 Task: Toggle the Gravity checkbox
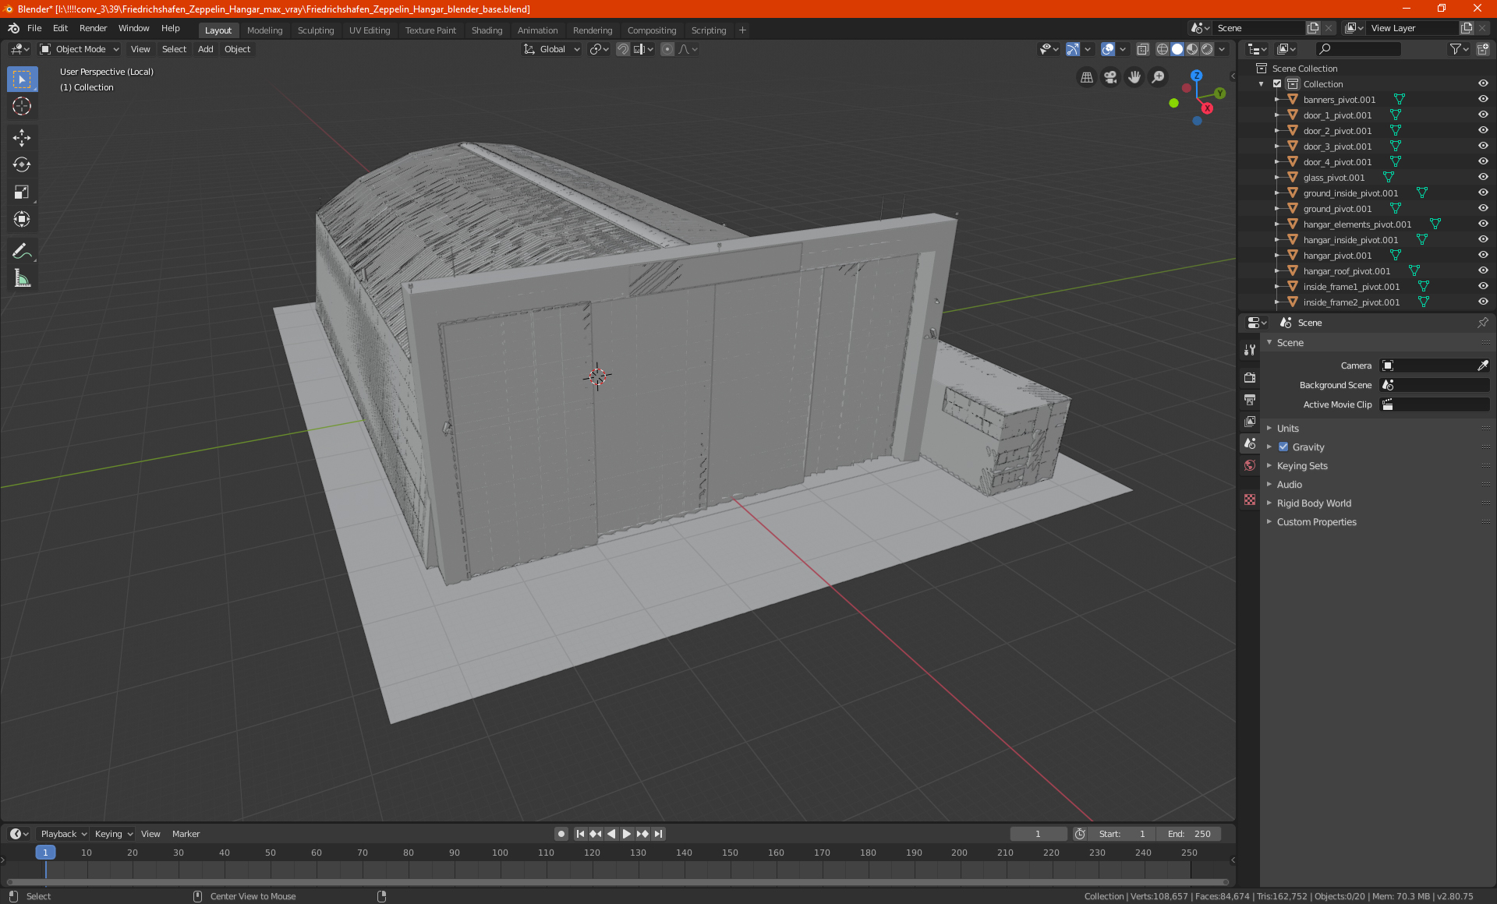coord(1283,447)
